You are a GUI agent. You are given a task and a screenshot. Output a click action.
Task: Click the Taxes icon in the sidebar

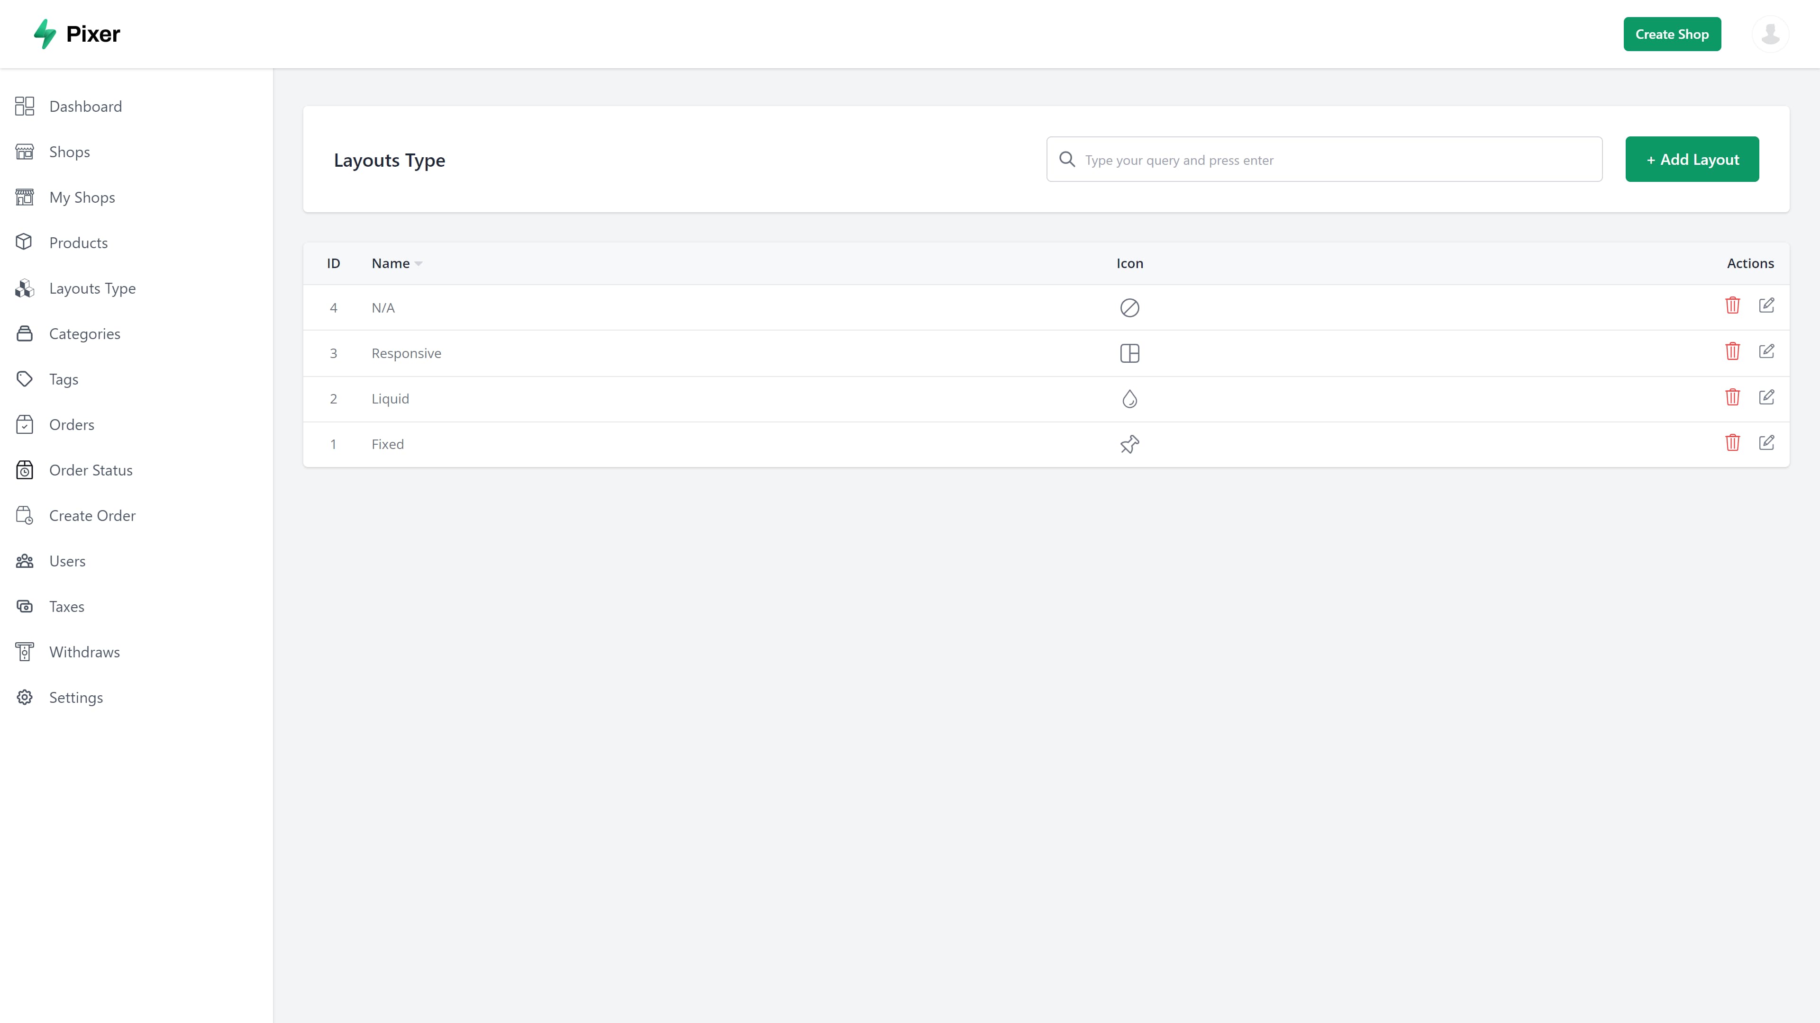coord(24,606)
